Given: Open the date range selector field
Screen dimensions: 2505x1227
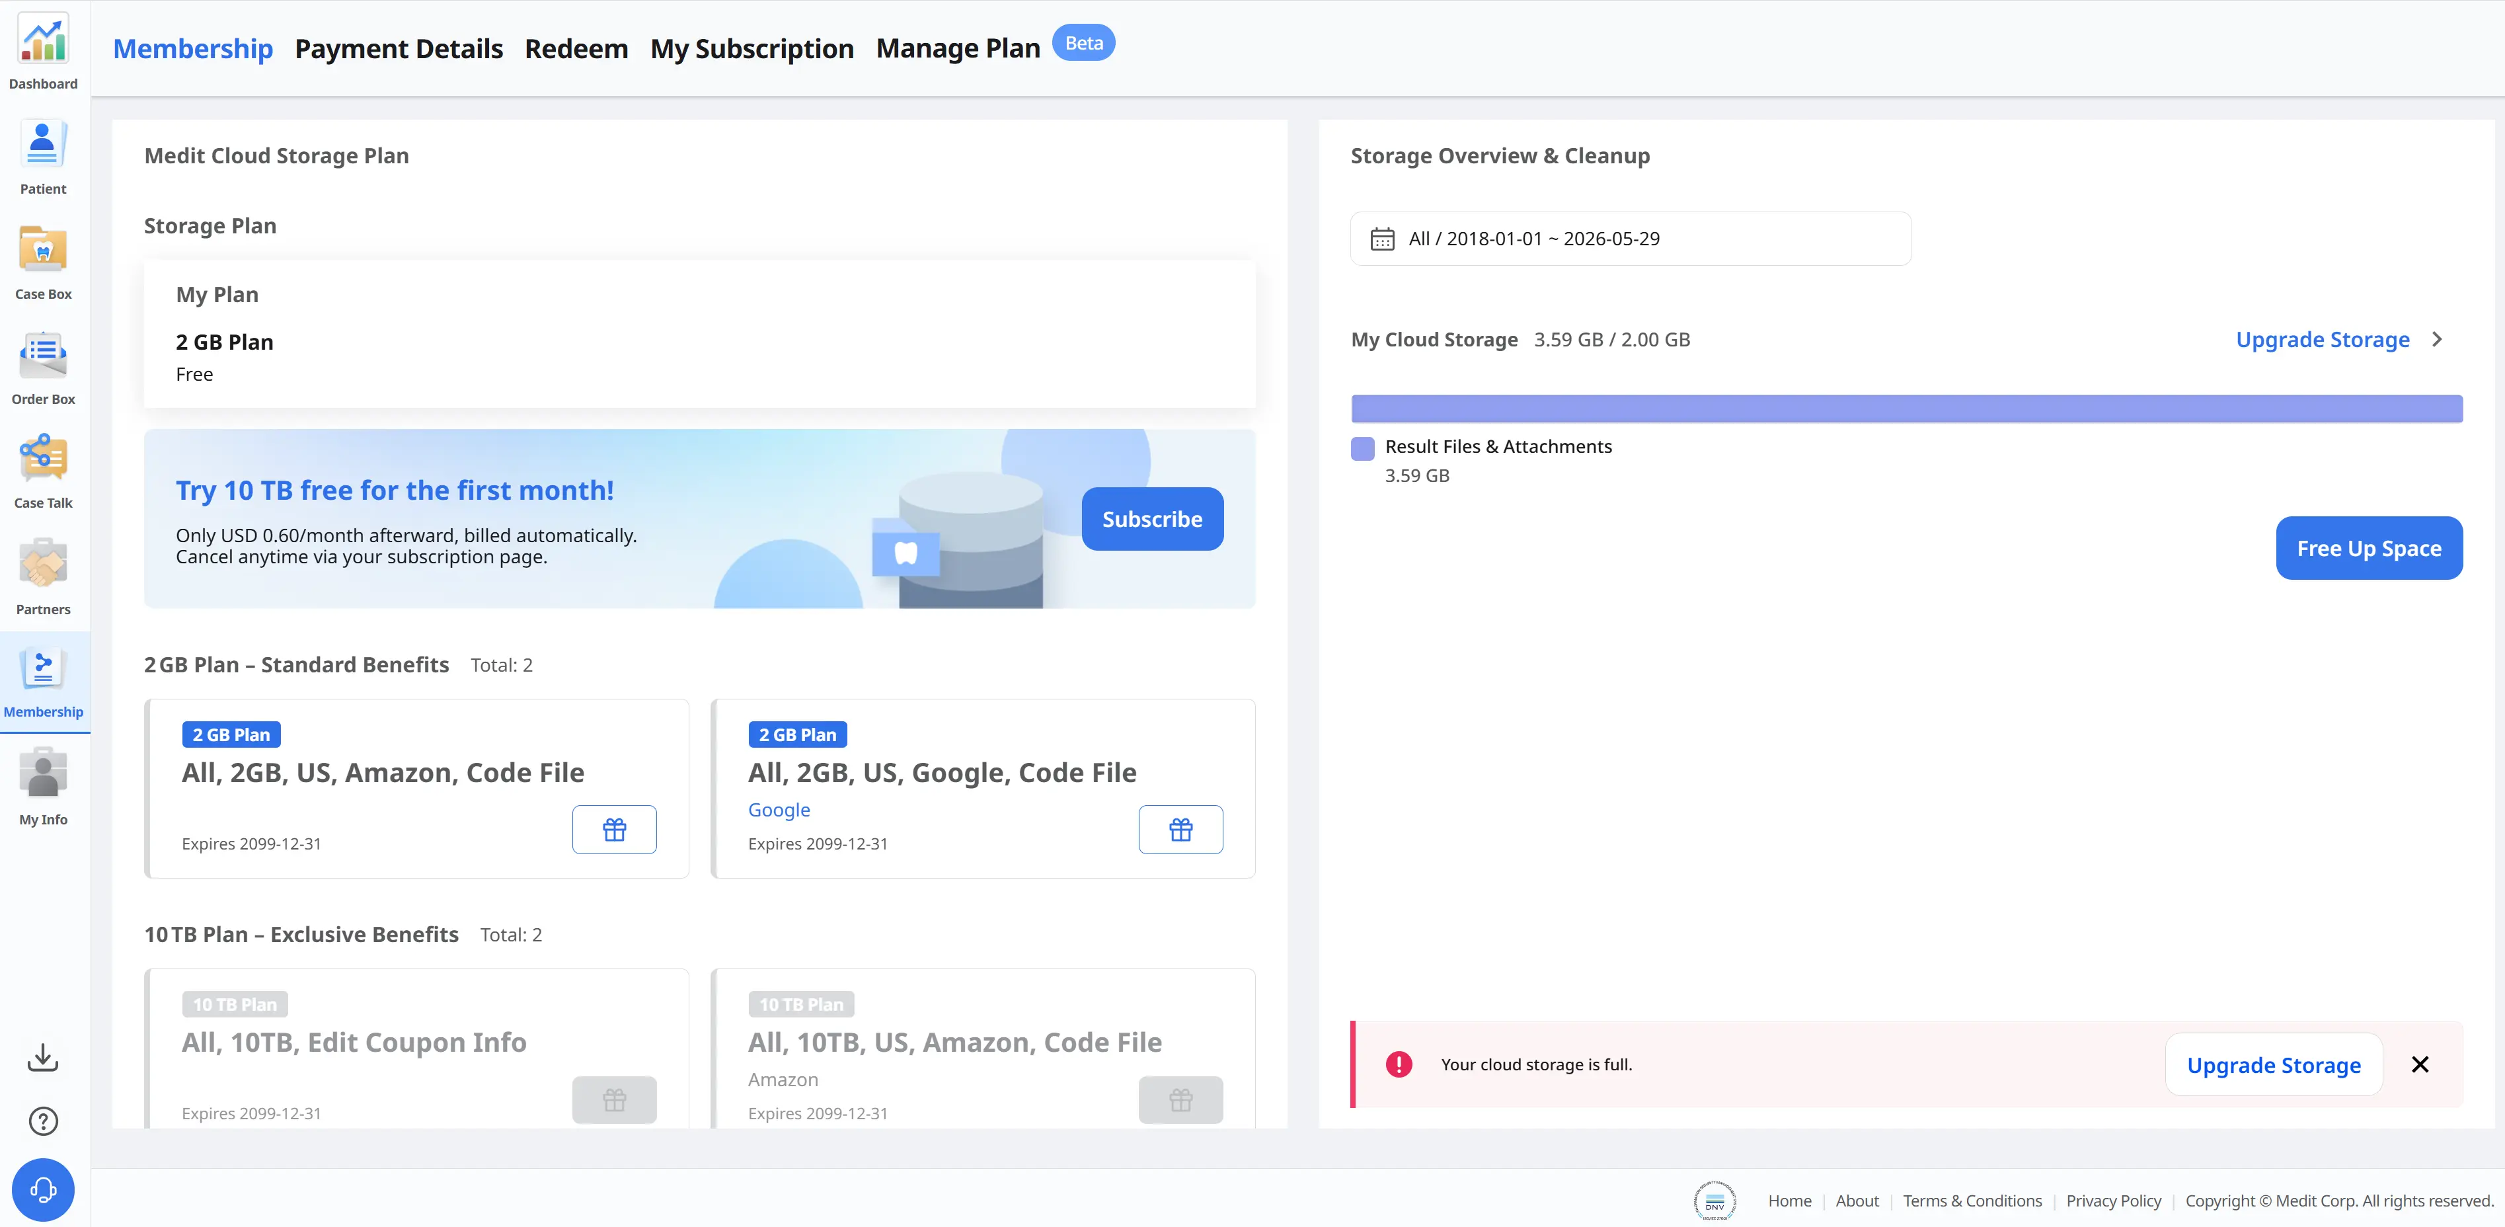Looking at the screenshot, I should (x=1631, y=239).
